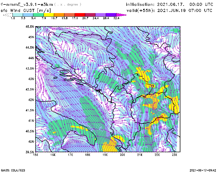Click the 43.5N latitude label
This screenshot has height=172, width=222.
(x=30, y=68)
